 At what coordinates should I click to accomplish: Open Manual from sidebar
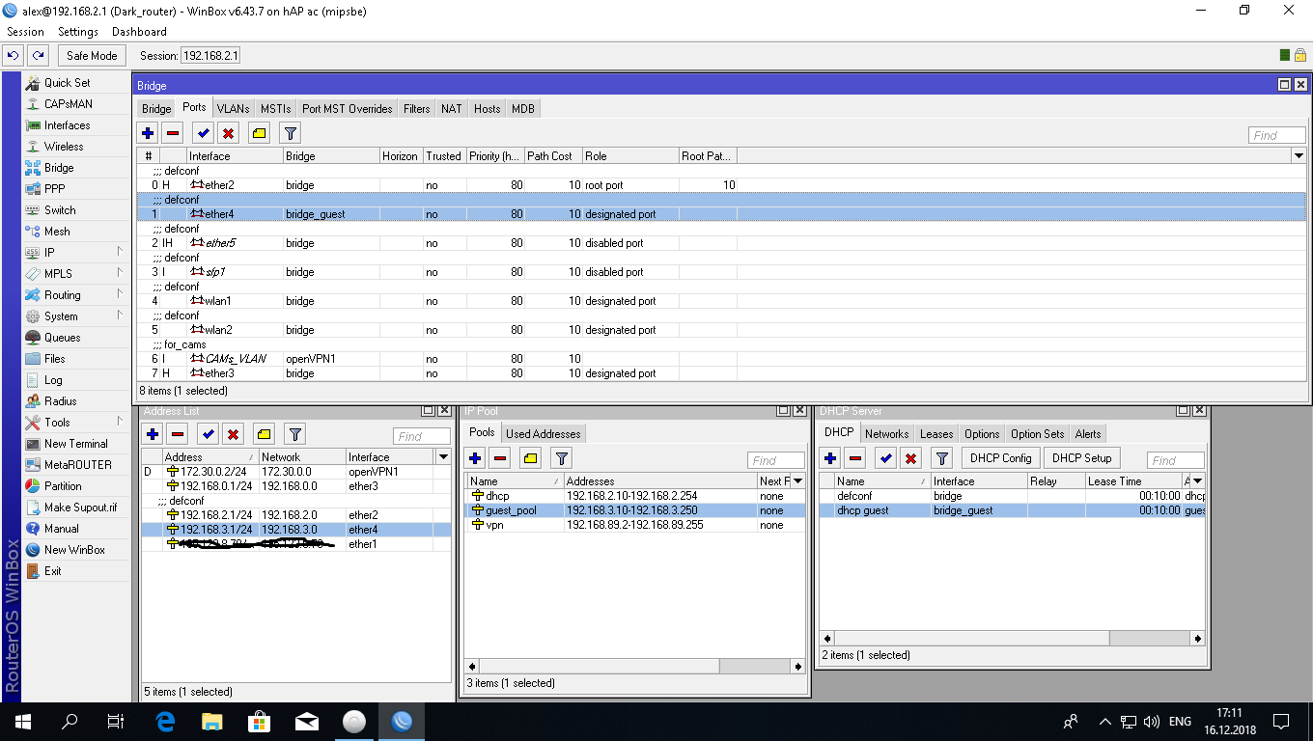click(x=61, y=529)
